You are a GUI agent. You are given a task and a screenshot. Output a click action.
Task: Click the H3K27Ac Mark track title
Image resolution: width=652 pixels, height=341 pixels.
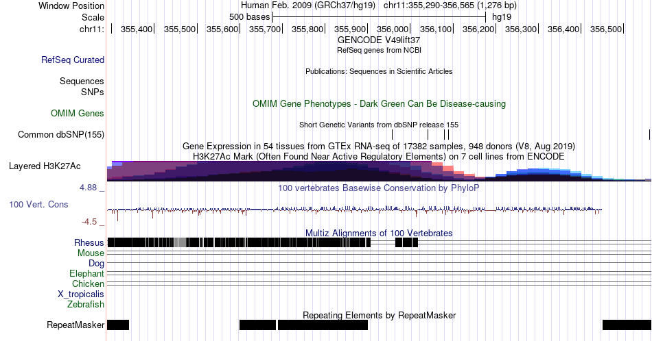tap(379, 156)
